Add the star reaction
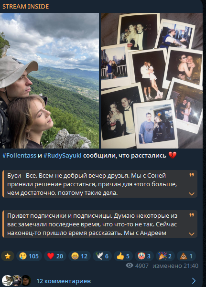 [8, 256]
